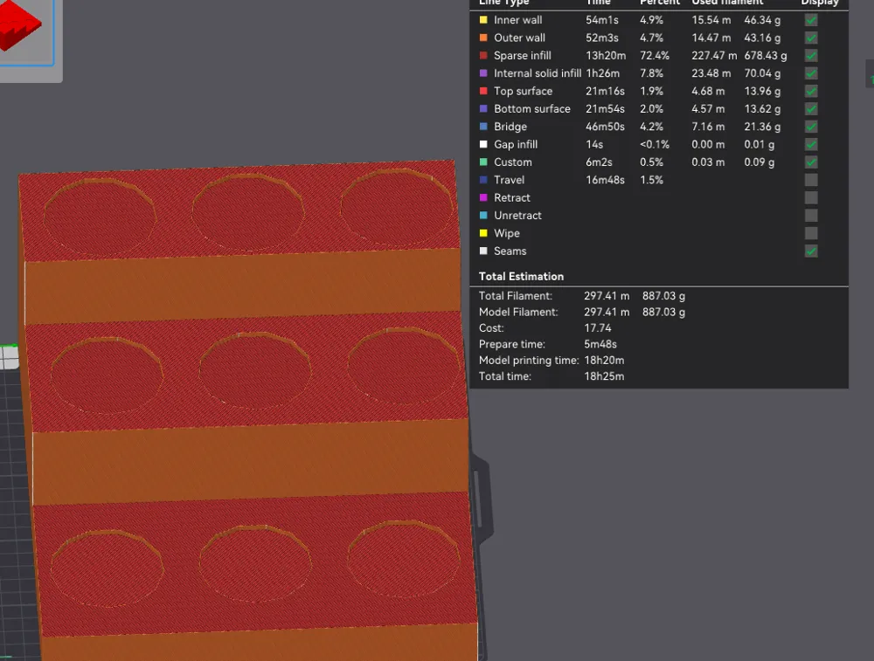Select the Internal solid infill label
This screenshot has width=874, height=661.
pos(538,73)
